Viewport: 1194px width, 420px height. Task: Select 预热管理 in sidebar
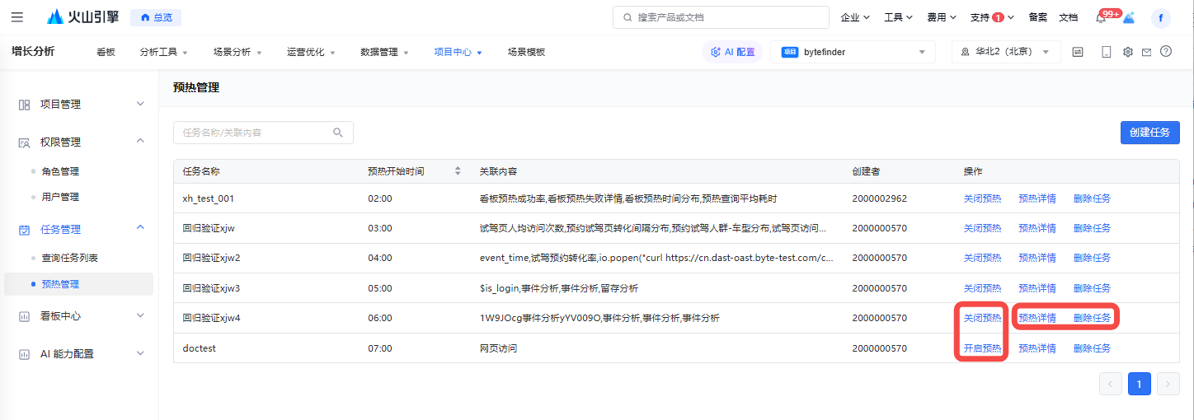point(79,284)
